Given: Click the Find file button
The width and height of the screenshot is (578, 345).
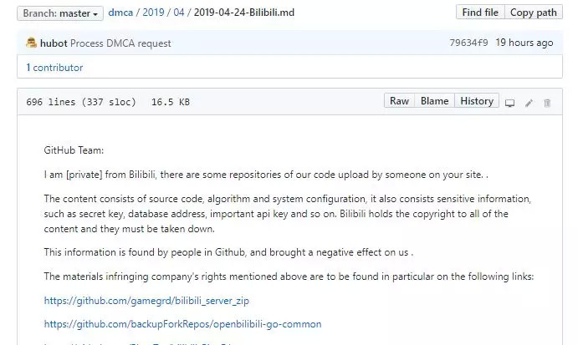Looking at the screenshot, I should 480,13.
